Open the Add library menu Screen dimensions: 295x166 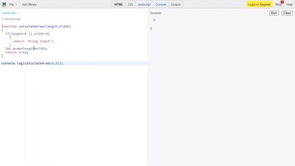(x=29, y=4)
